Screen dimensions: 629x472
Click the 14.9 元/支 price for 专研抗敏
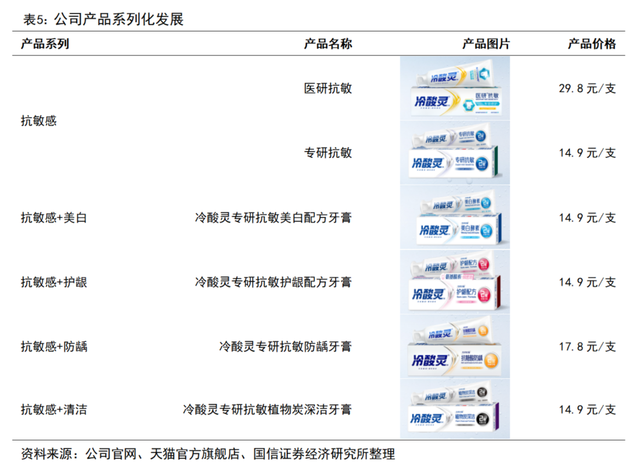[587, 153]
